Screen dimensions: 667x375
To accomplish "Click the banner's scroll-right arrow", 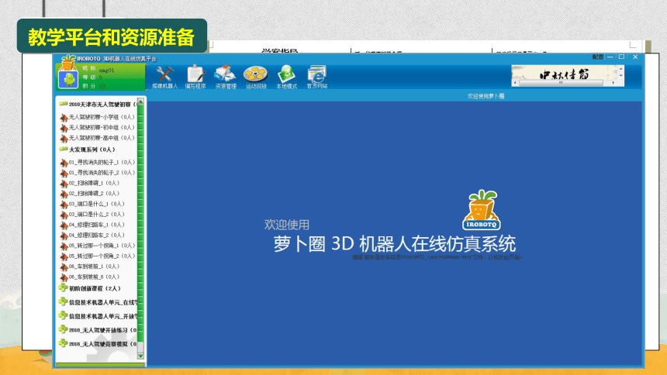I will point(613,83).
